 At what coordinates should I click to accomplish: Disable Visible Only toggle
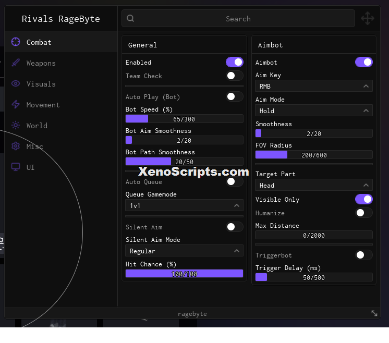[363, 199]
